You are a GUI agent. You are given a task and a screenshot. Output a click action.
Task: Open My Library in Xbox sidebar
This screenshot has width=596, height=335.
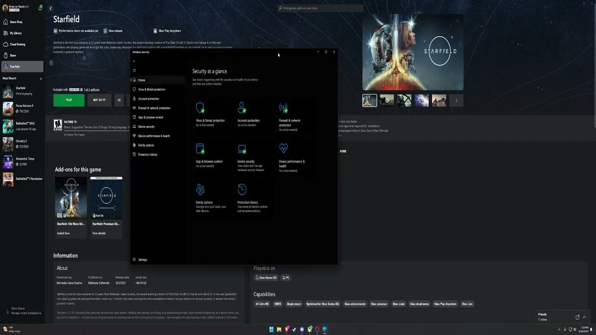[x=22, y=33]
